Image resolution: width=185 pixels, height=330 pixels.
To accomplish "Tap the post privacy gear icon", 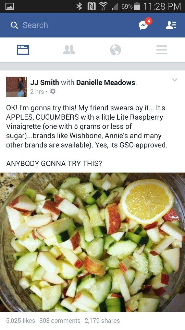I will [53, 91].
